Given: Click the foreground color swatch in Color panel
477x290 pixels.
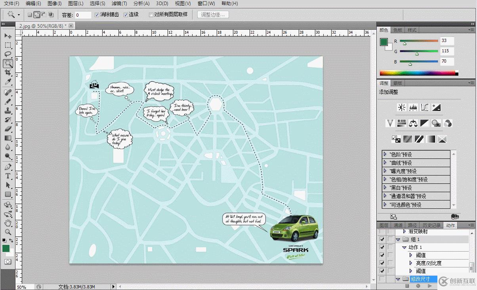Looking at the screenshot, I should point(384,42).
